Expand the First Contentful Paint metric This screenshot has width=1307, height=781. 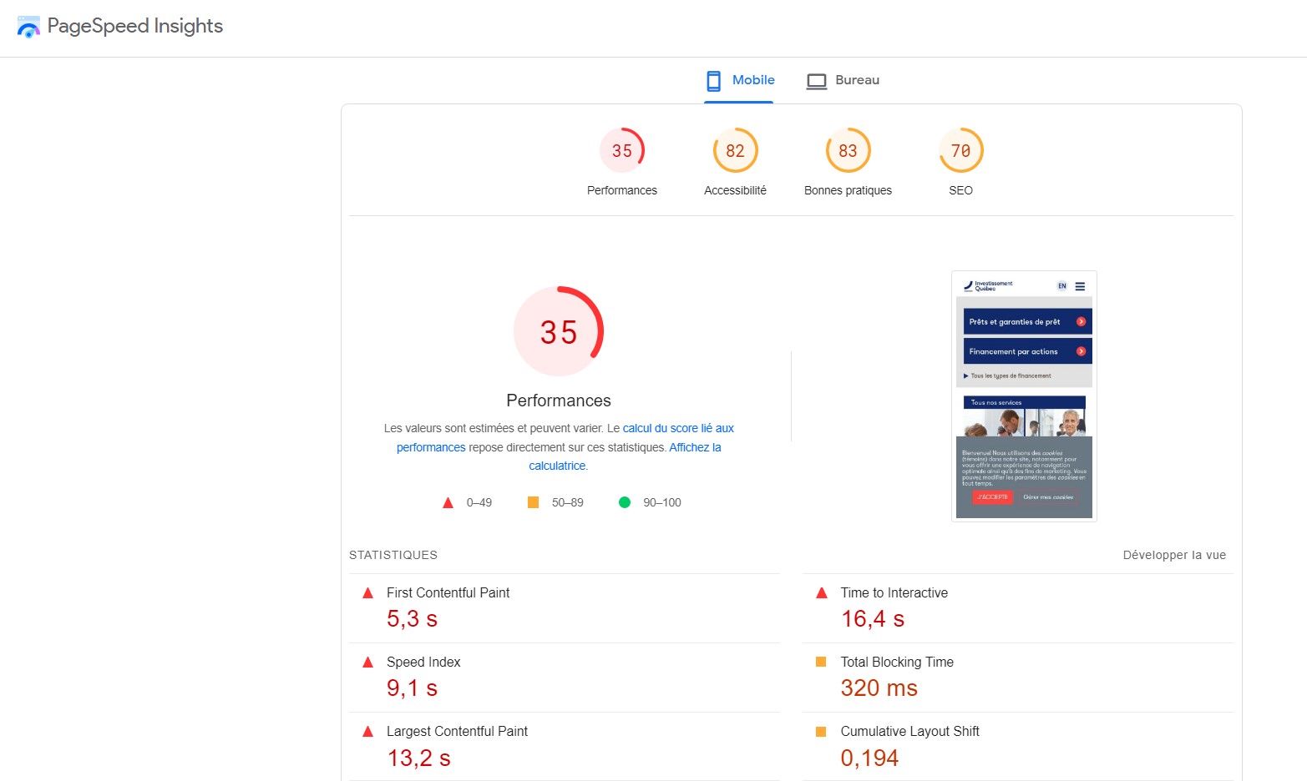(x=448, y=592)
